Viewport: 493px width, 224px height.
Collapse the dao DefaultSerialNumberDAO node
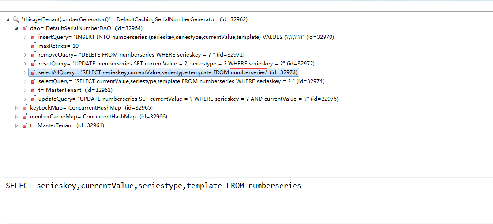pyautogui.click(x=16, y=28)
